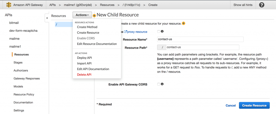Enable the API Gateway CORS checkbox
Screen dimensions: 276x114
click(158, 84)
